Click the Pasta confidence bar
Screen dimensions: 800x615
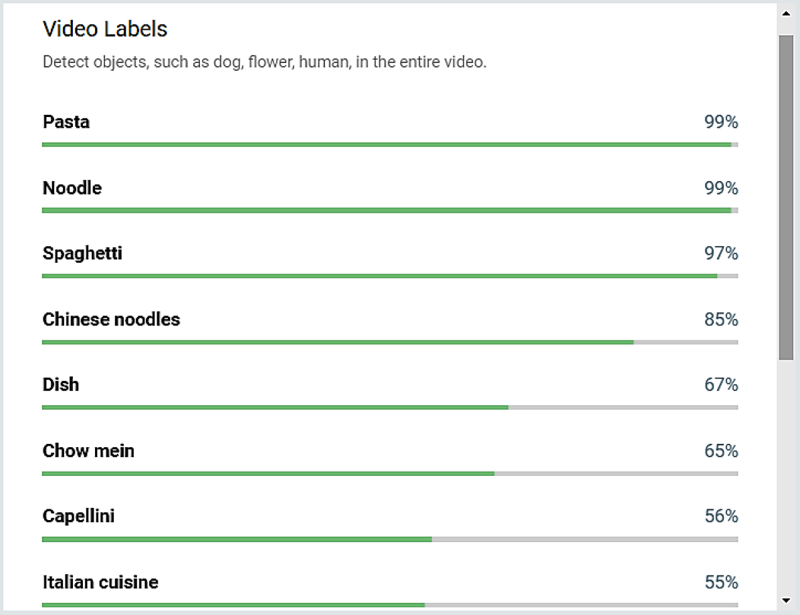(390, 145)
